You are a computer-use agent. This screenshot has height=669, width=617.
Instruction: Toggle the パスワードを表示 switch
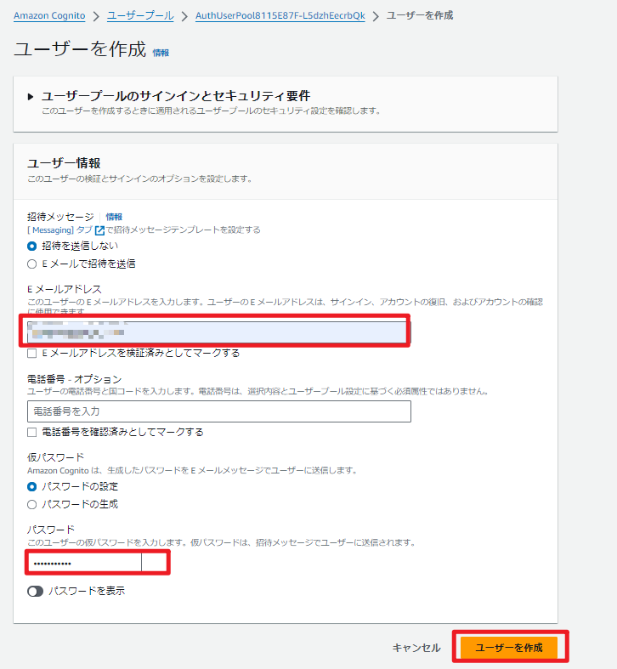(35, 591)
